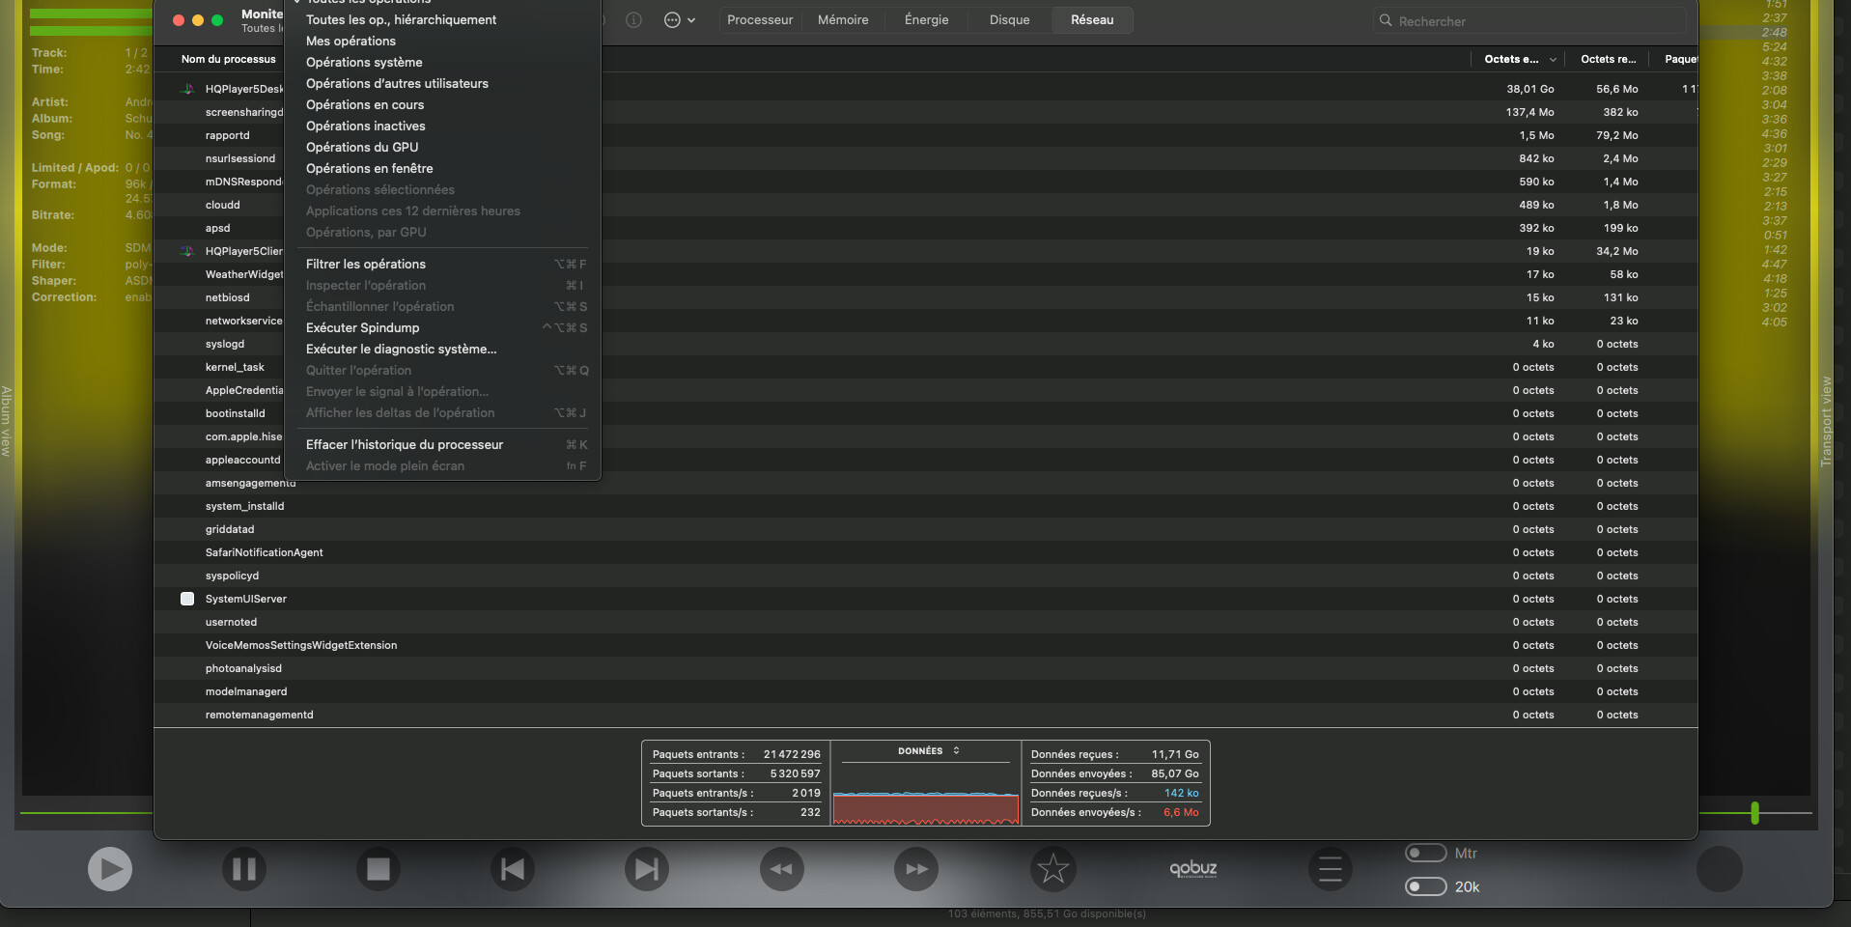Open the Qobuz service icon
Viewport: 1851px width, 927px height.
coord(1193,868)
